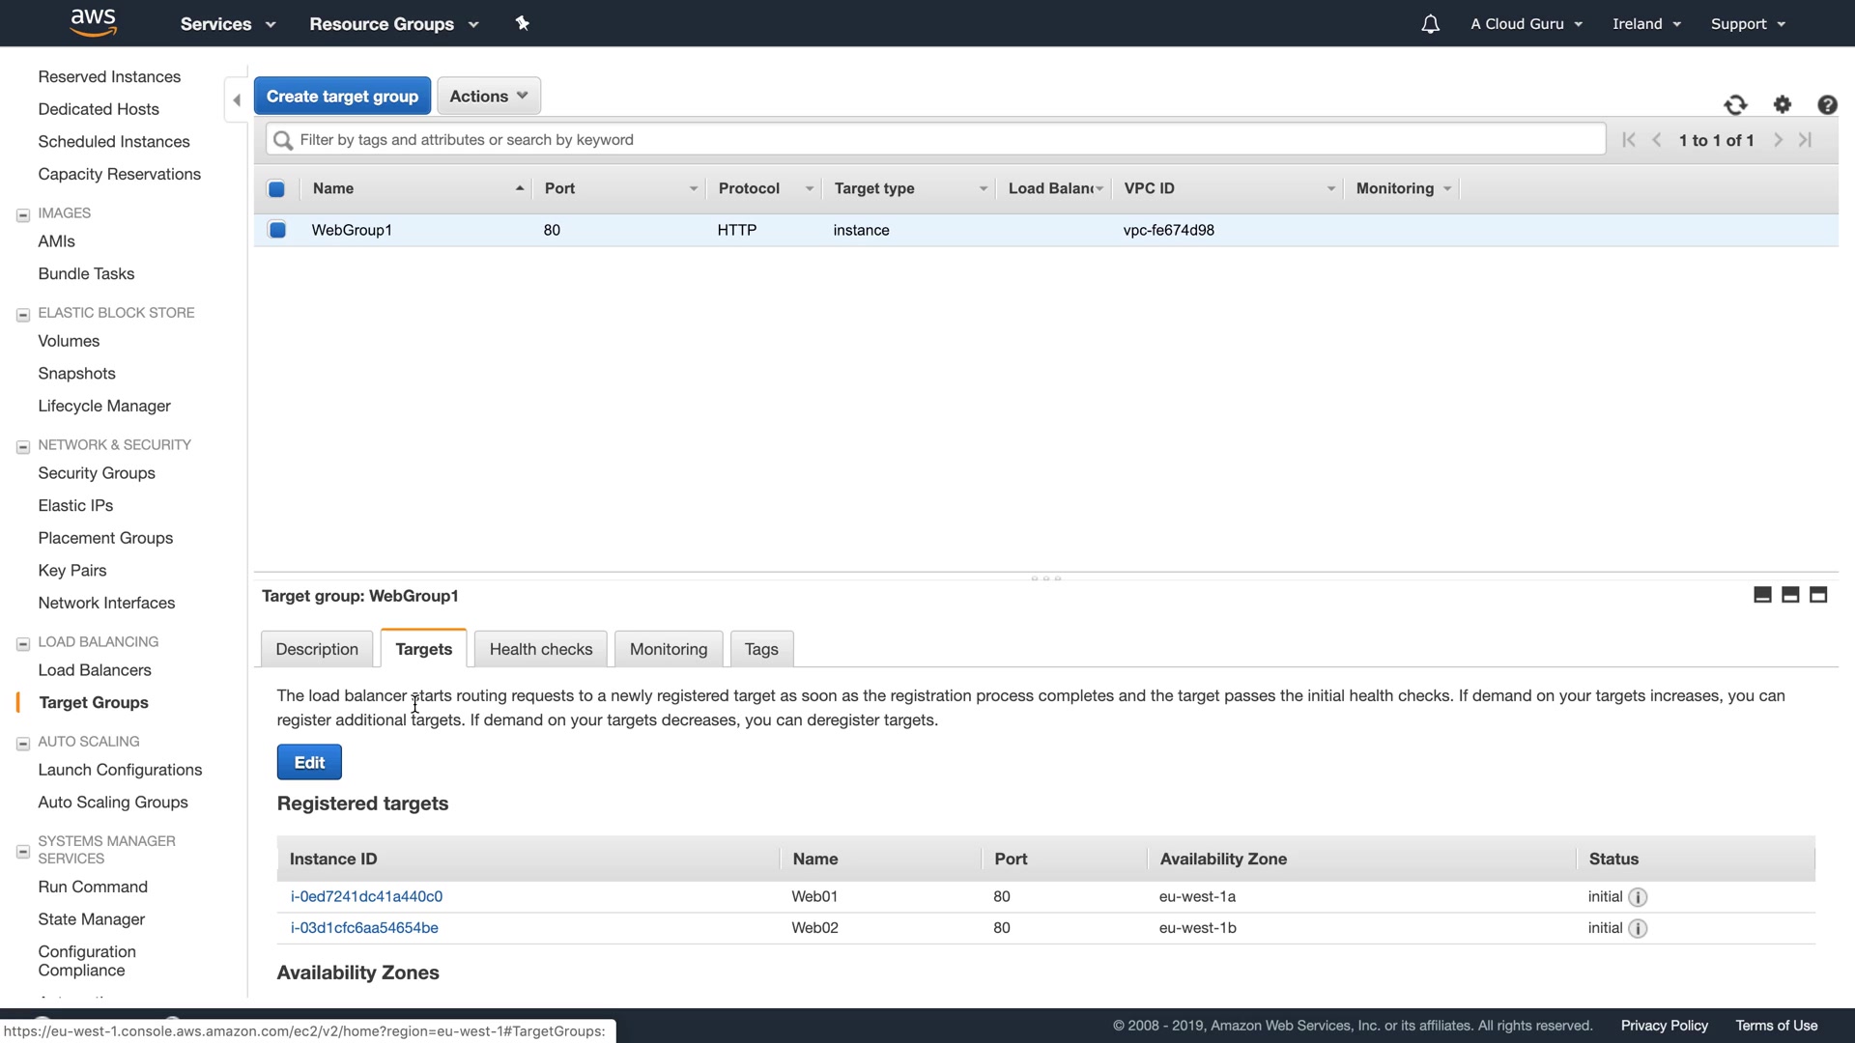Open the Ireland region selector
1855x1043 pixels.
1646,24
